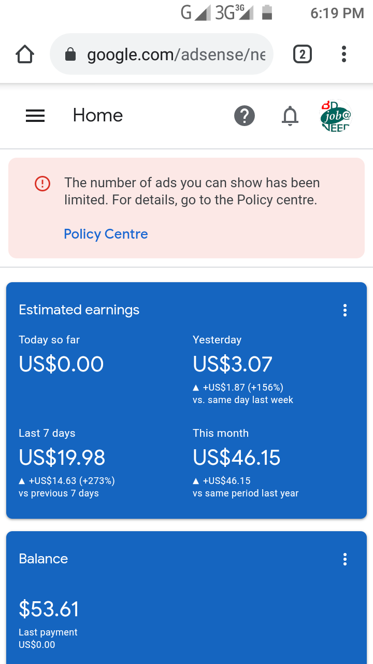Image resolution: width=373 pixels, height=664 pixels.
Task: Tap the battery status icon
Action: 267,12
